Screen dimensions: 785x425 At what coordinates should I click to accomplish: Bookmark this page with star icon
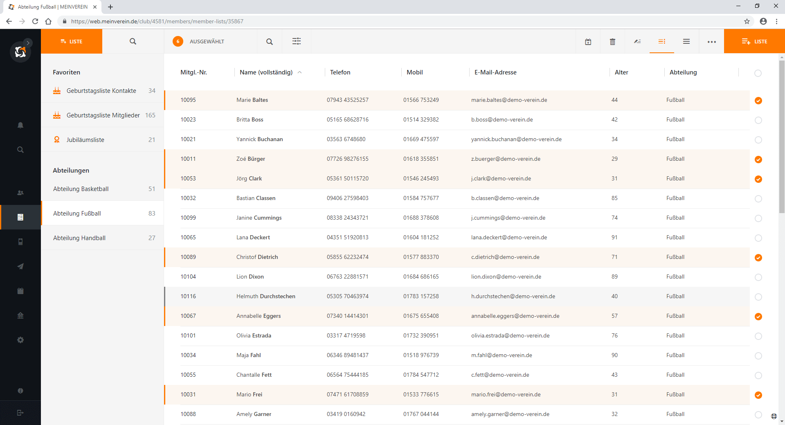point(747,21)
